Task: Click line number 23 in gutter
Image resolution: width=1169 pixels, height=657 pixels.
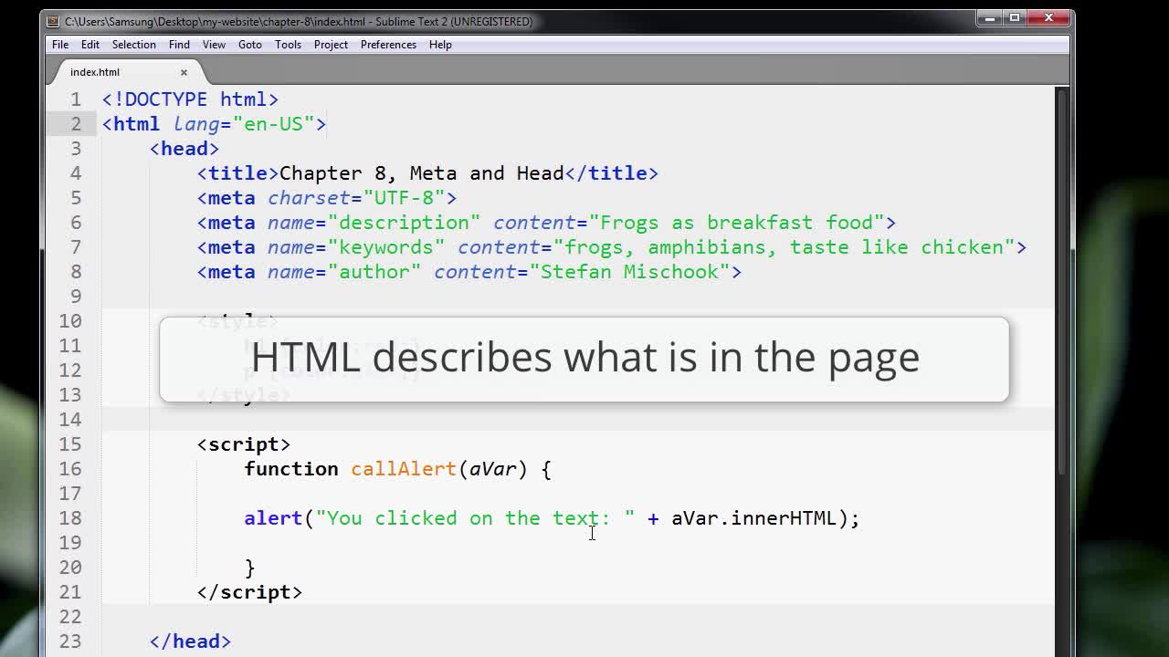Action: tap(70, 641)
